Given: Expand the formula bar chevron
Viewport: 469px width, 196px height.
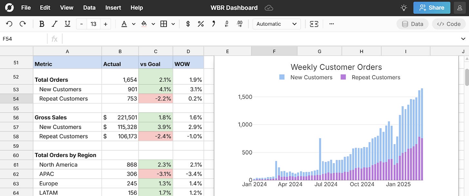Looking at the screenshot, I should (x=463, y=39).
